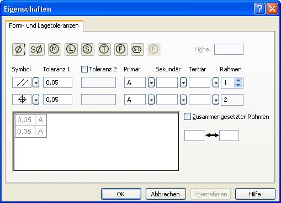Insert the spherical diameter SØ symbol
The height and width of the screenshot is (203, 281).
click(36, 49)
